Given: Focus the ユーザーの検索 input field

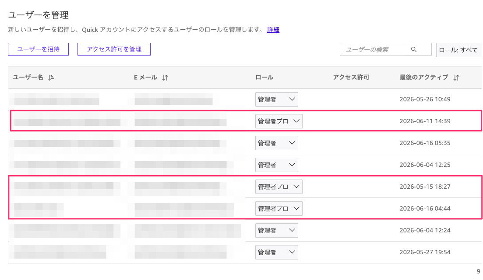Looking at the screenshot, I should [x=385, y=49].
